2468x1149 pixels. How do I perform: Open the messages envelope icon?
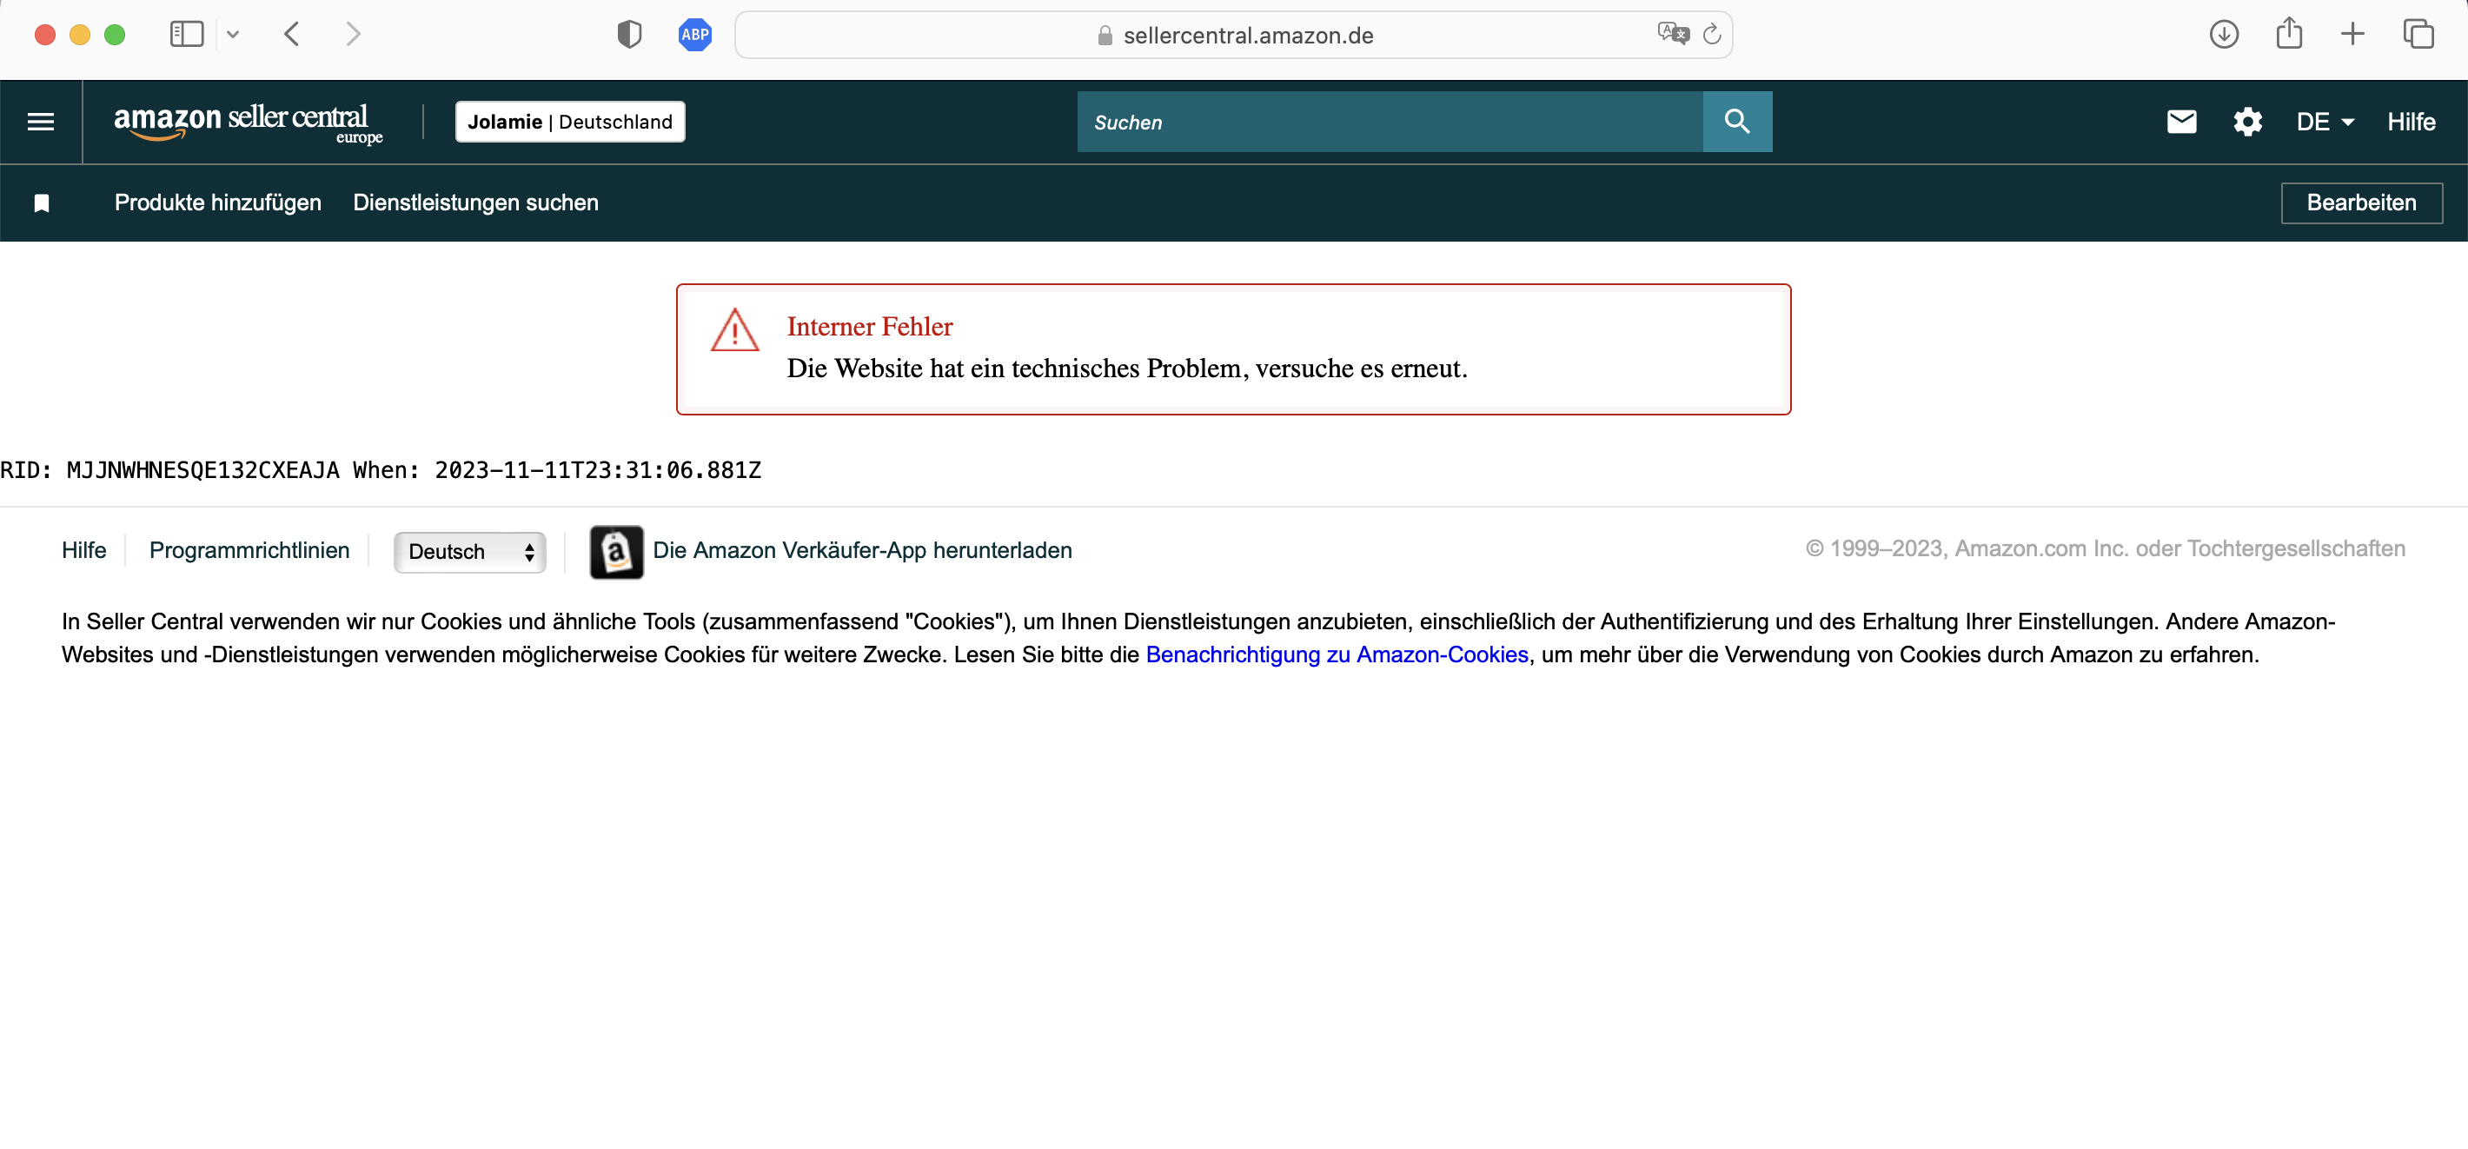(2181, 122)
